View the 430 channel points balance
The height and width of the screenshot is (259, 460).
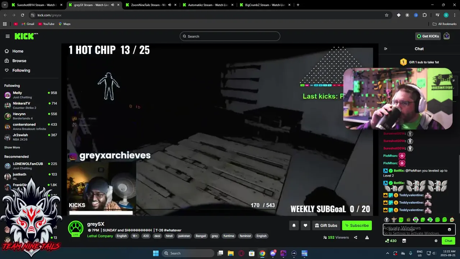(391, 241)
